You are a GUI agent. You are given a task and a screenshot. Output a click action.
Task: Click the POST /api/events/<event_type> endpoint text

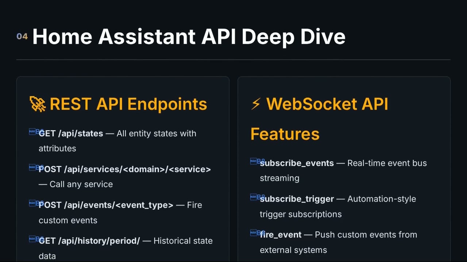(106, 205)
